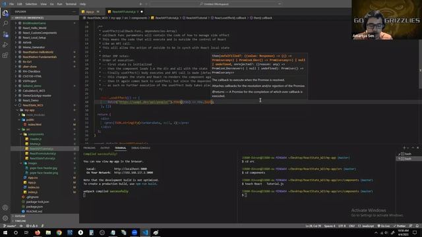Open the Explorer more actions ellipsis
Image resolution: width=422 pixels, height=237 pixels.
74,12
